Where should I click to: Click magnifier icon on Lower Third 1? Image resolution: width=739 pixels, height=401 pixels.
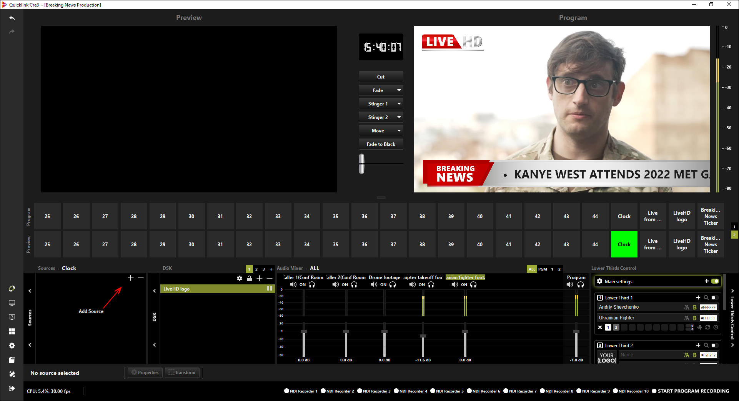706,298
